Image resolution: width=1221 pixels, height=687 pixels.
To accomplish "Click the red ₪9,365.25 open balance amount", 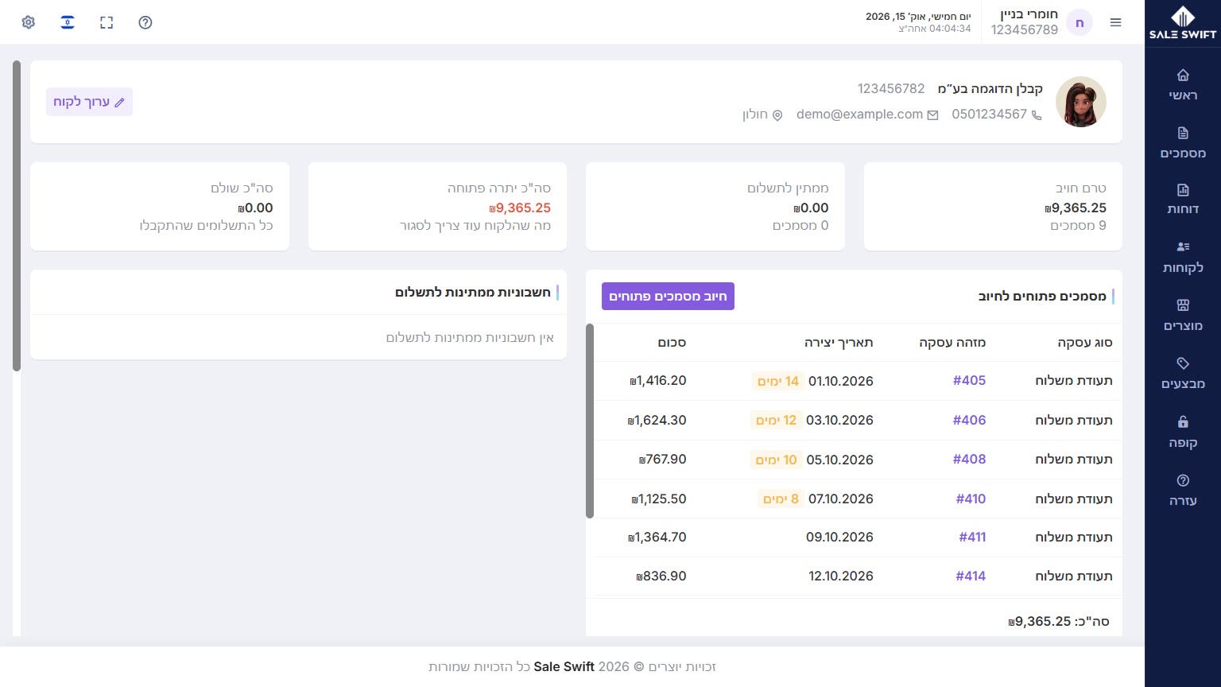I will [520, 208].
